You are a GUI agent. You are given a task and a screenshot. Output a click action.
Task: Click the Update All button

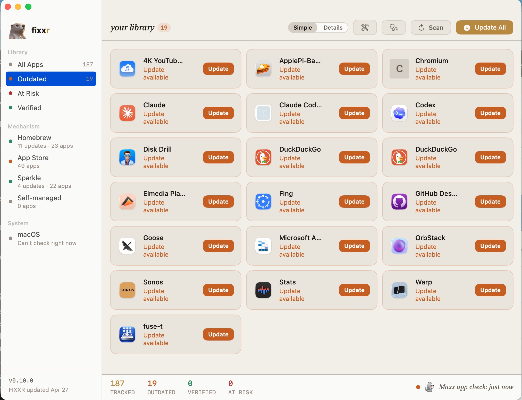tap(484, 27)
